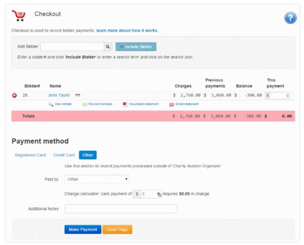304x245 pixels.
Task: Click the magnifier search button beside Add Bidder
Action: 108,47
